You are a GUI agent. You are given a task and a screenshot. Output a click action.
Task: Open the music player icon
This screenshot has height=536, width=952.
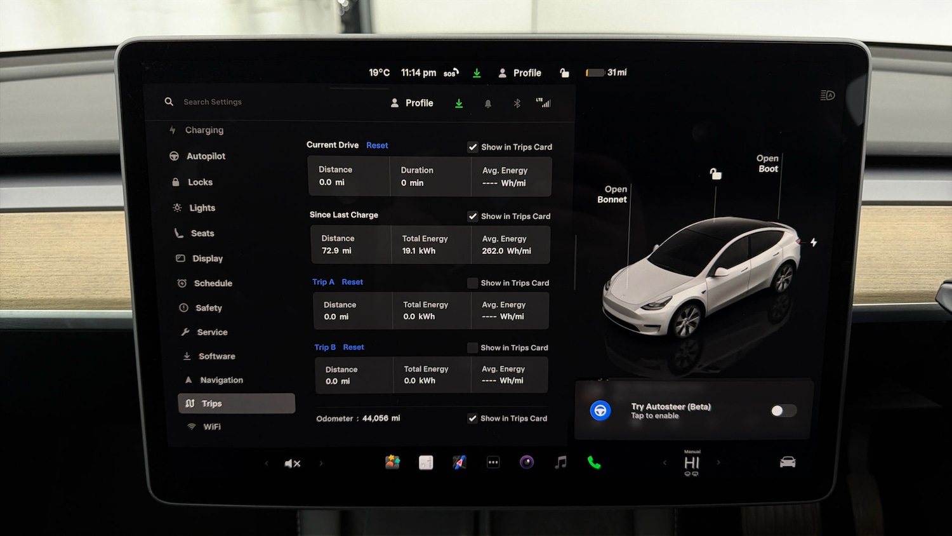pos(560,462)
